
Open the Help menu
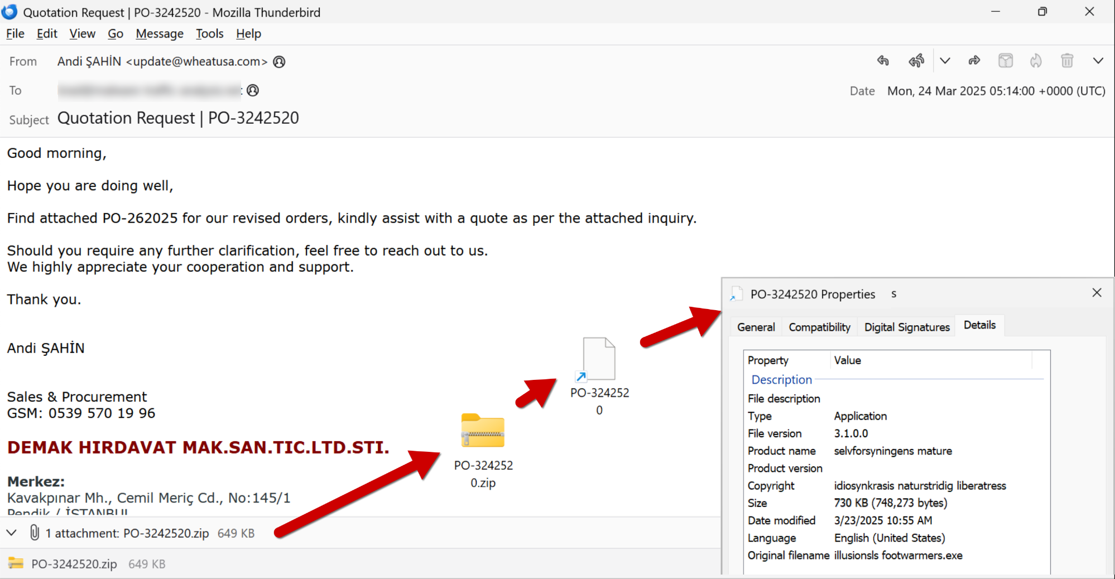coord(248,33)
